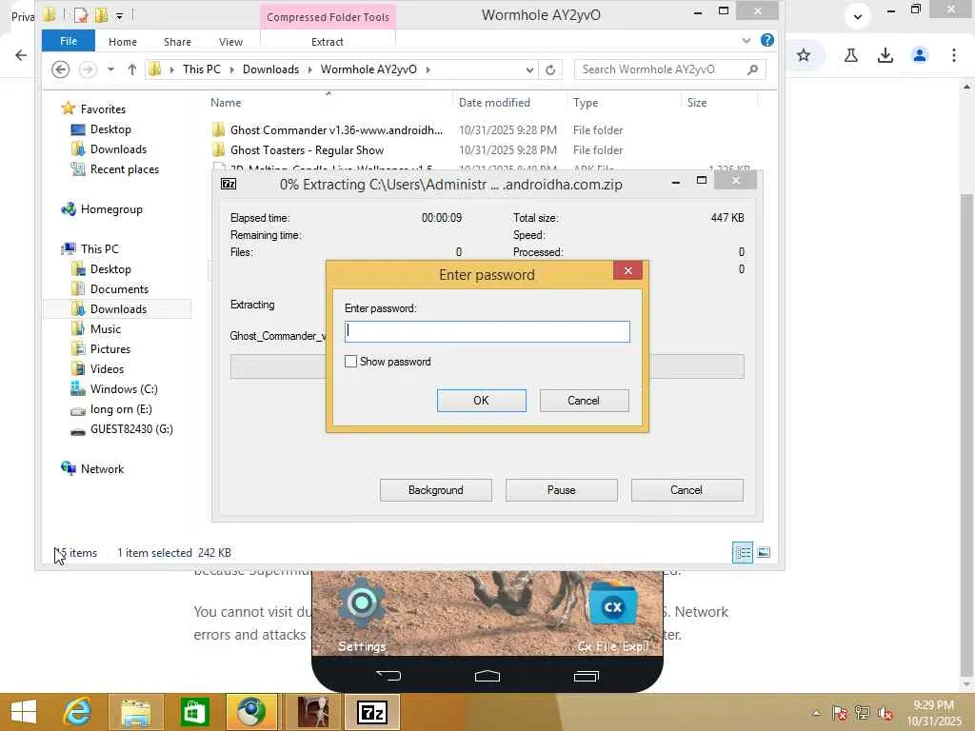The image size is (975, 731).
Task: Expand the chevron after This PC breadcrumb
Action: 232,69
